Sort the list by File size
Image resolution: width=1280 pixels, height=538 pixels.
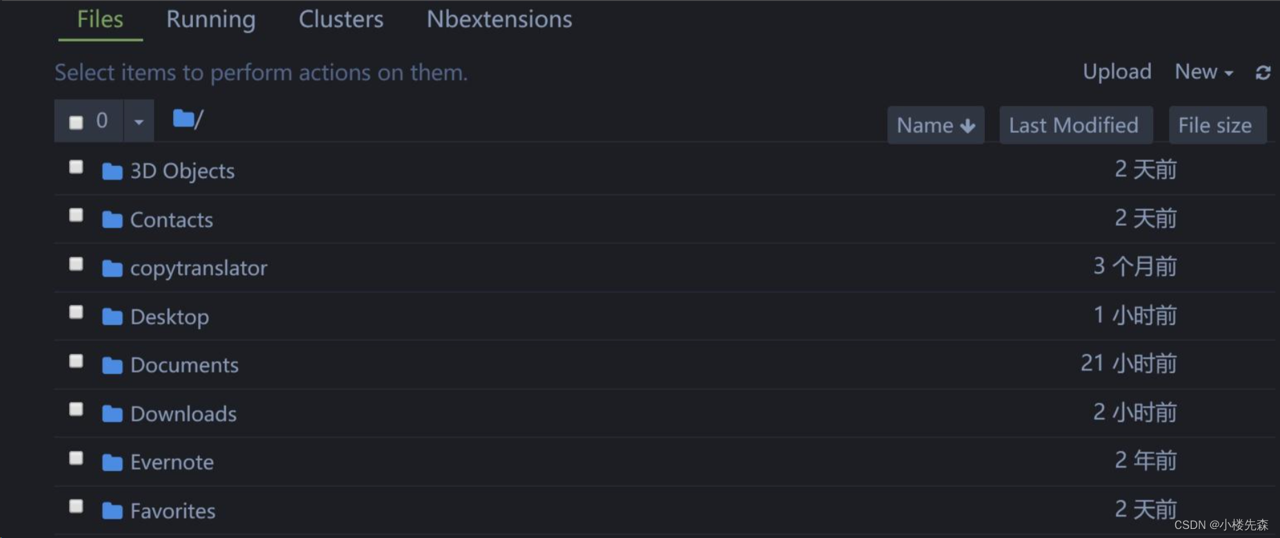[1214, 125]
